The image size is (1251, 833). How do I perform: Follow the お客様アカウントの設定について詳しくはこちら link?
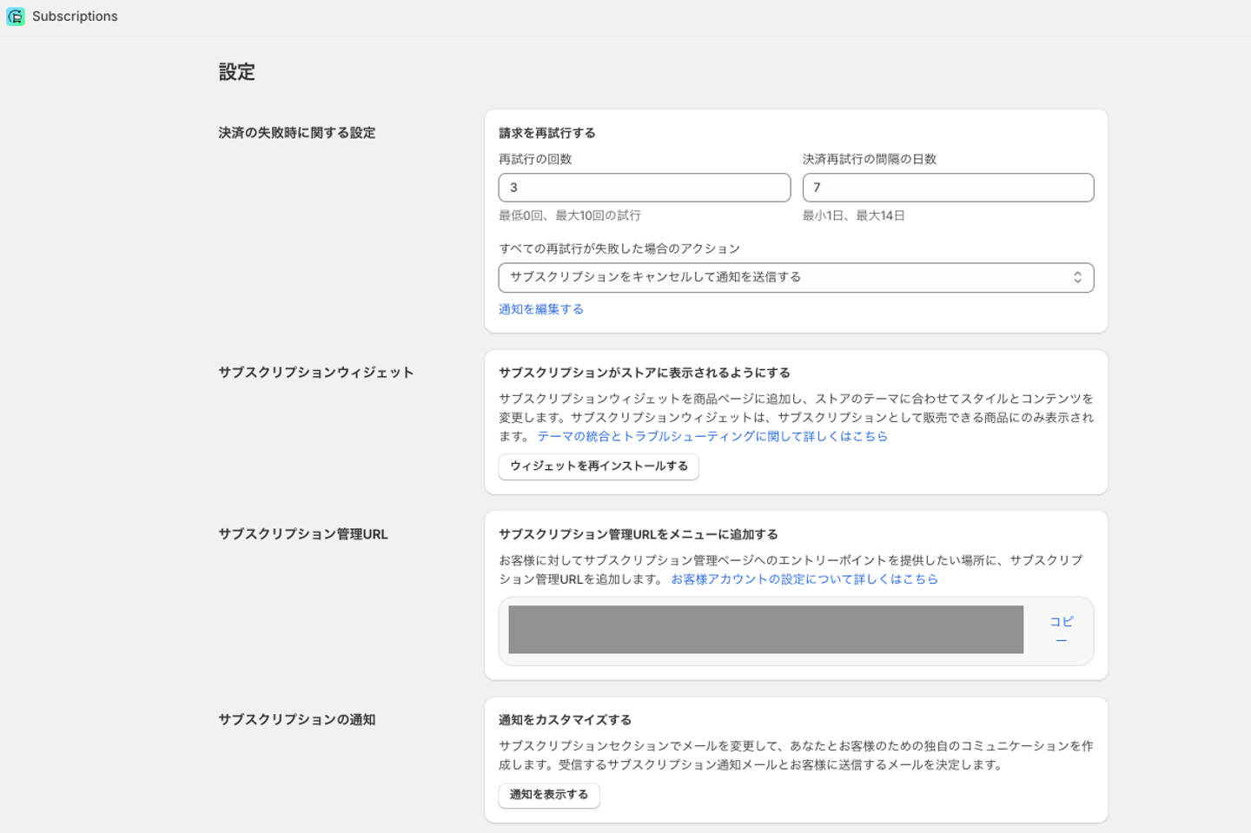coord(804,579)
